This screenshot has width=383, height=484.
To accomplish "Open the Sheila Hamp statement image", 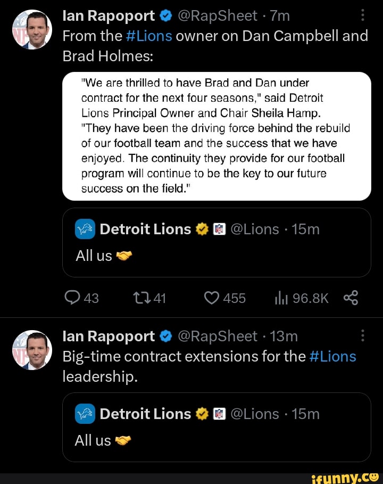I will click(x=217, y=136).
